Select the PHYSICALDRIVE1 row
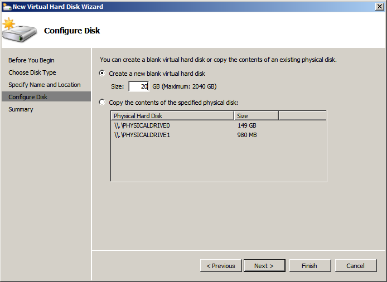Screen dimensions: 387x282 coord(142,134)
